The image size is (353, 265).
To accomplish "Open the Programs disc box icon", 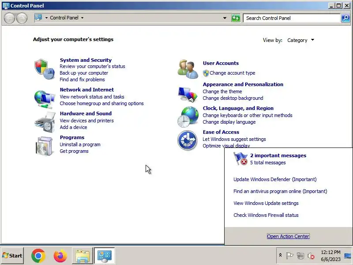I will click(x=45, y=146).
